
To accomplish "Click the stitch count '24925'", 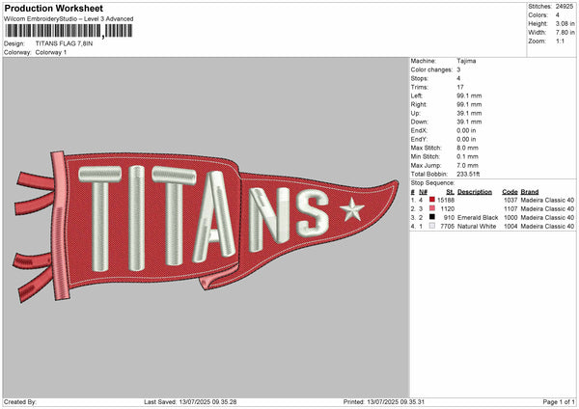I will point(565,7).
